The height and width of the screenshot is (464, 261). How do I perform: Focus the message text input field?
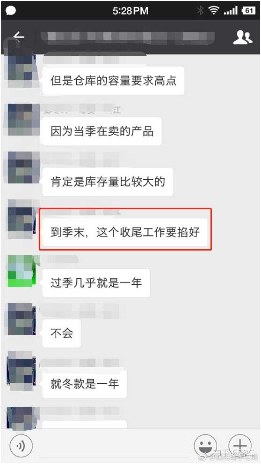pyautogui.click(x=113, y=445)
